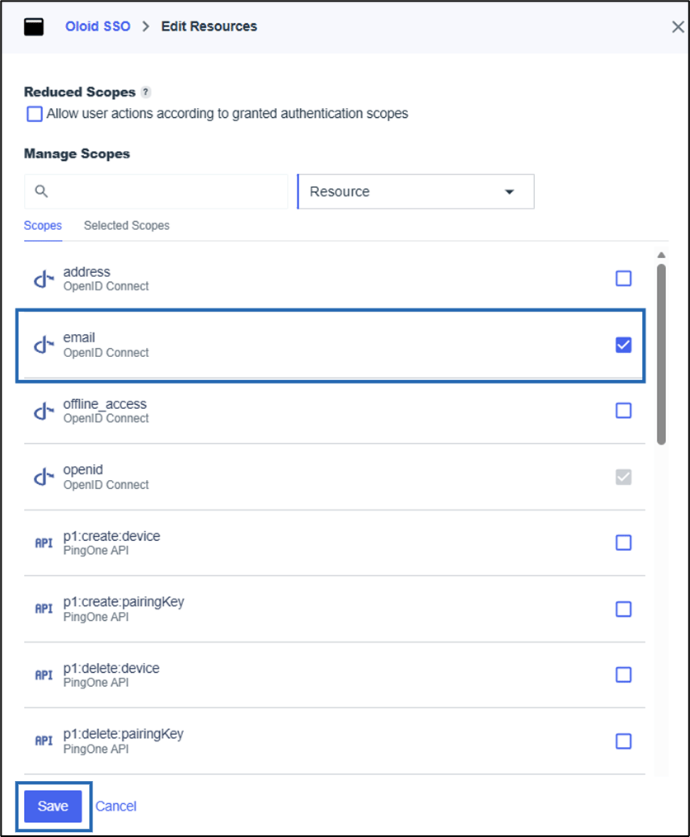The height and width of the screenshot is (837, 690).
Task: Click the 'p1:create:device' scope name
Action: (x=111, y=536)
